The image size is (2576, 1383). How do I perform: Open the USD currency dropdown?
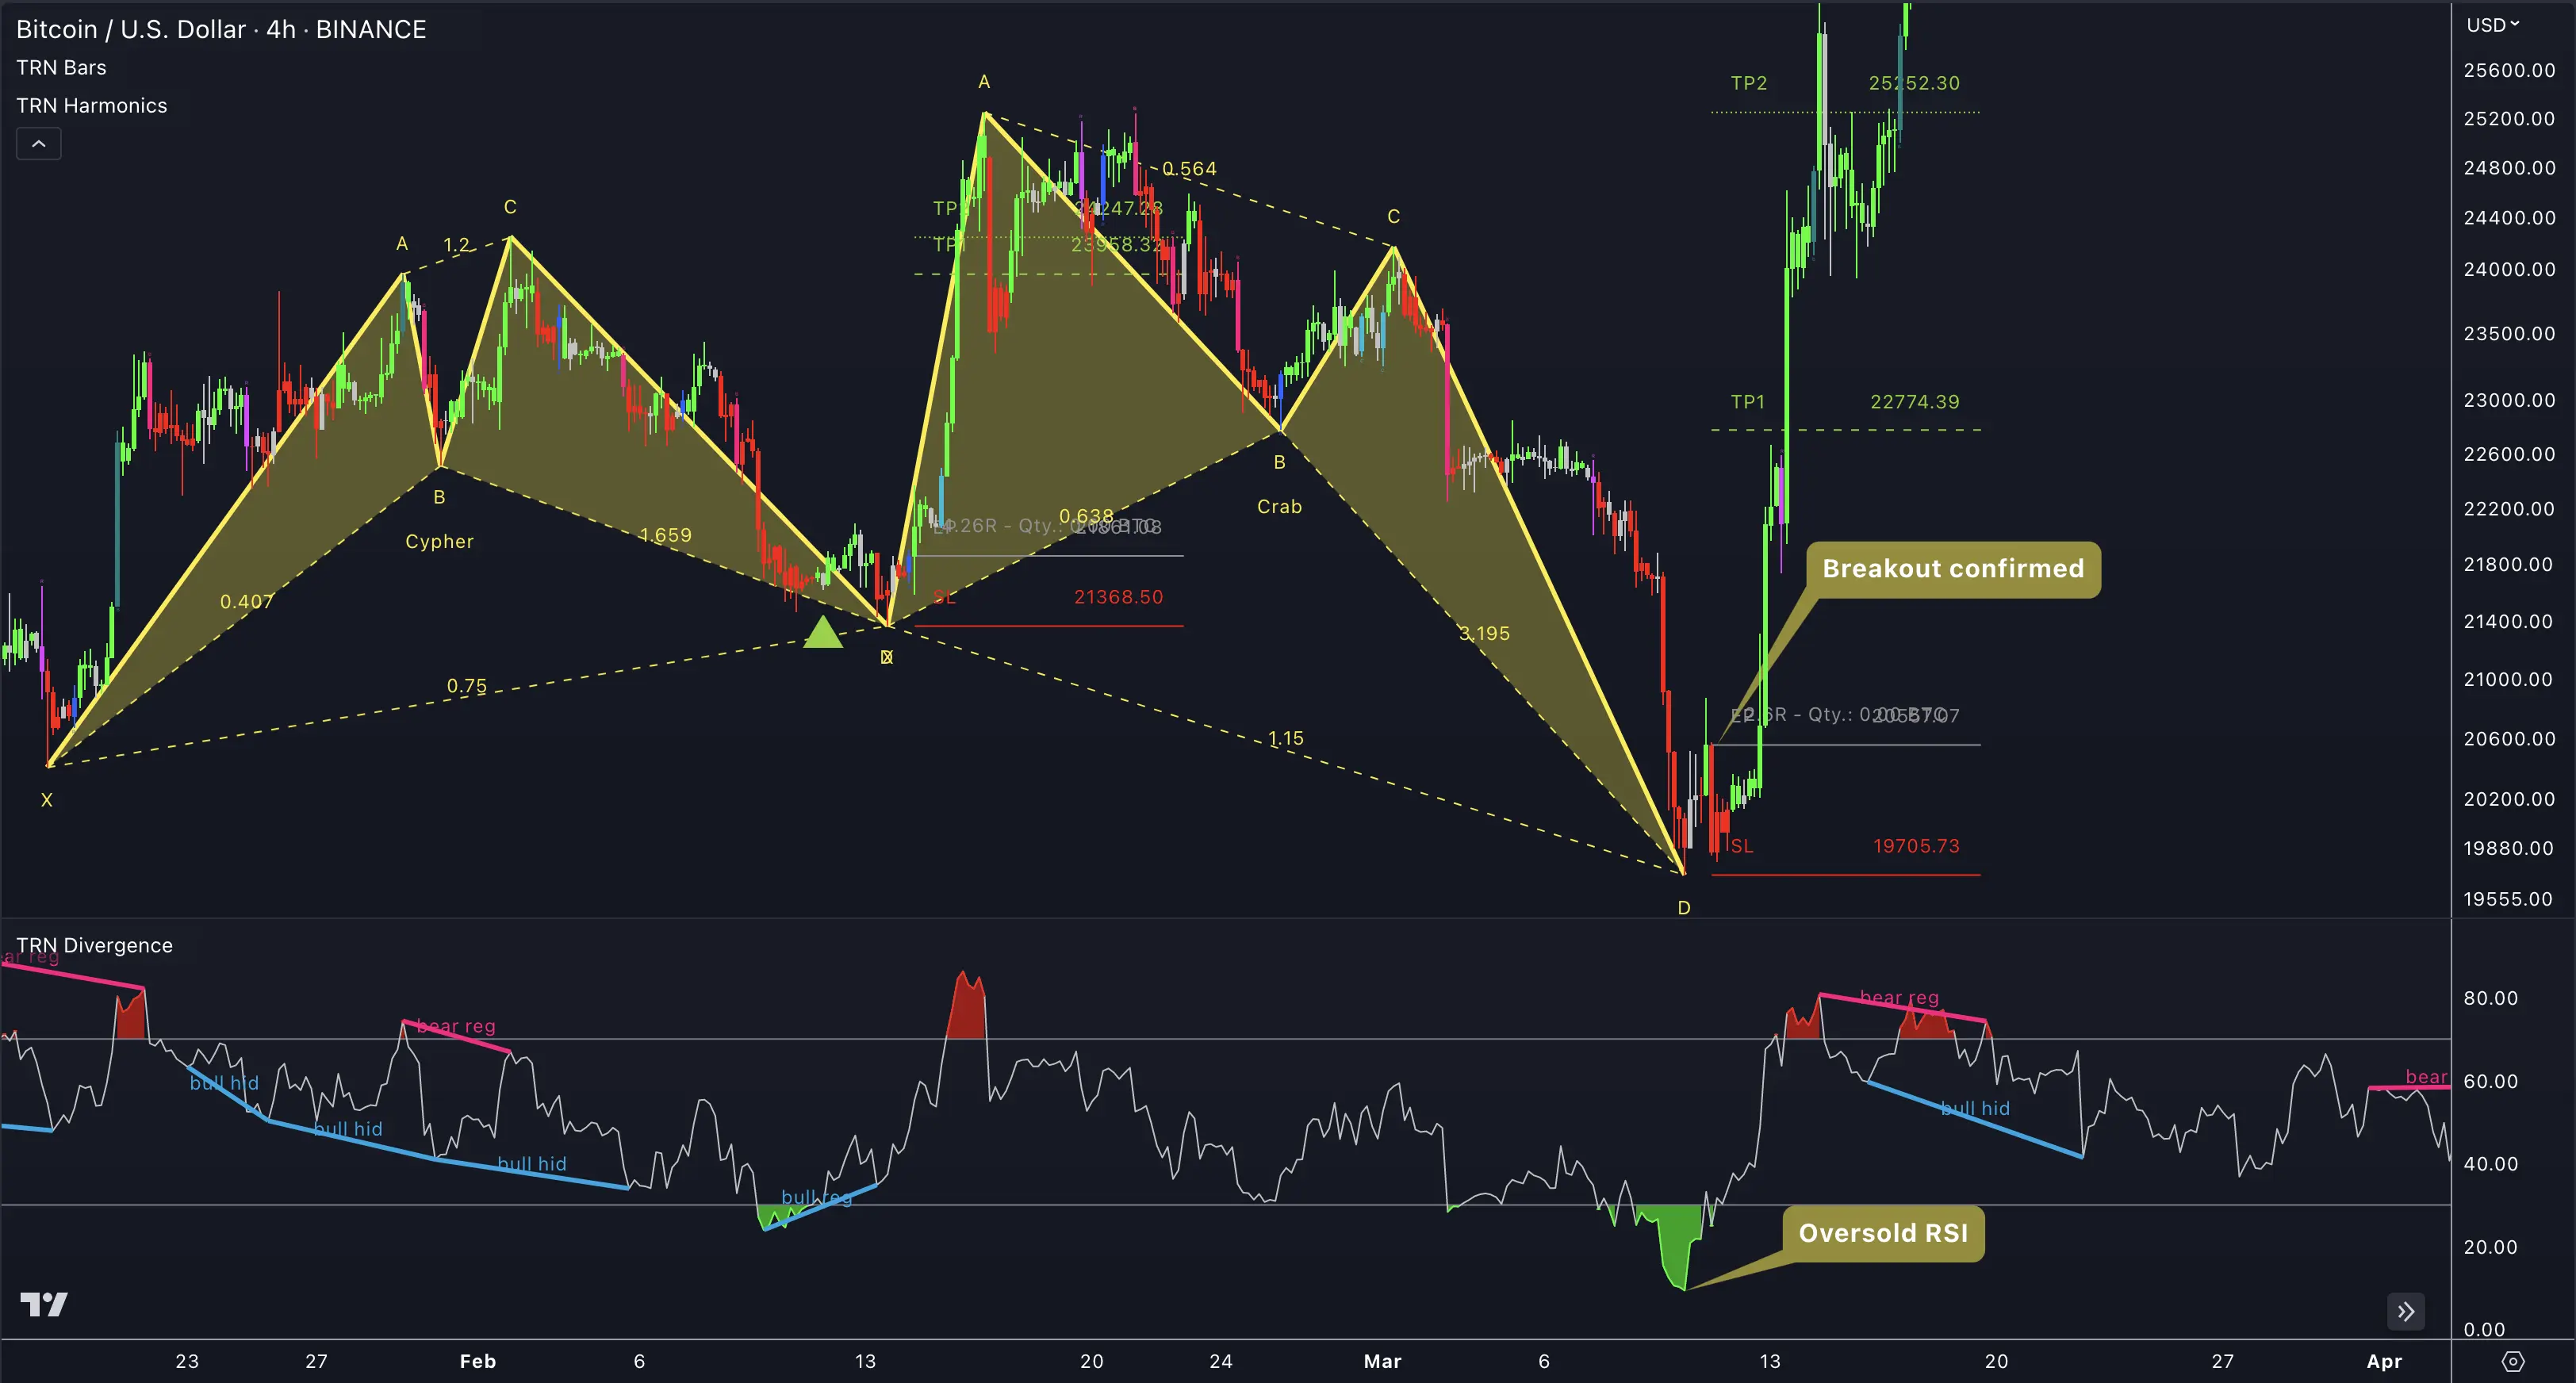pyautogui.click(x=2492, y=25)
